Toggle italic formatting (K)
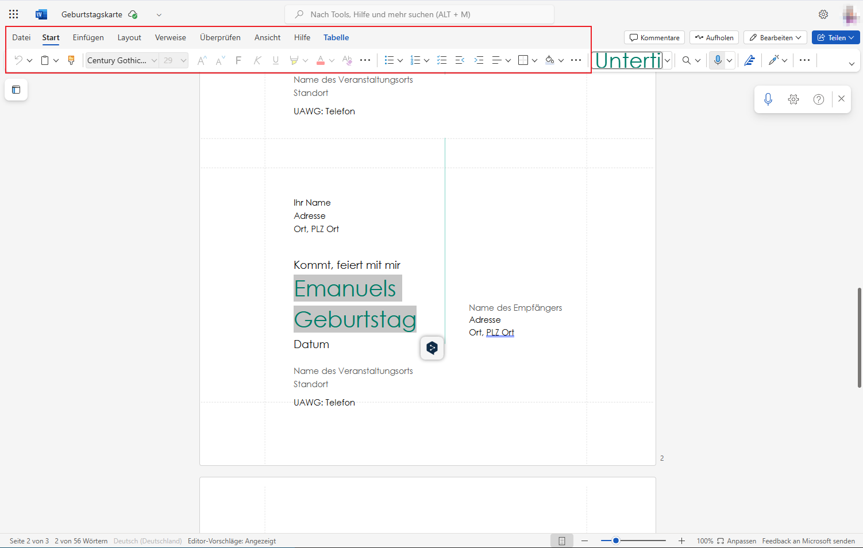 257,60
